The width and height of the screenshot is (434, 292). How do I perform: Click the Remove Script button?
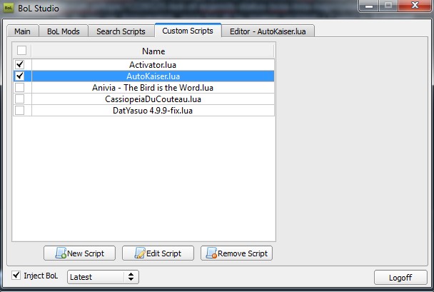[x=237, y=253]
